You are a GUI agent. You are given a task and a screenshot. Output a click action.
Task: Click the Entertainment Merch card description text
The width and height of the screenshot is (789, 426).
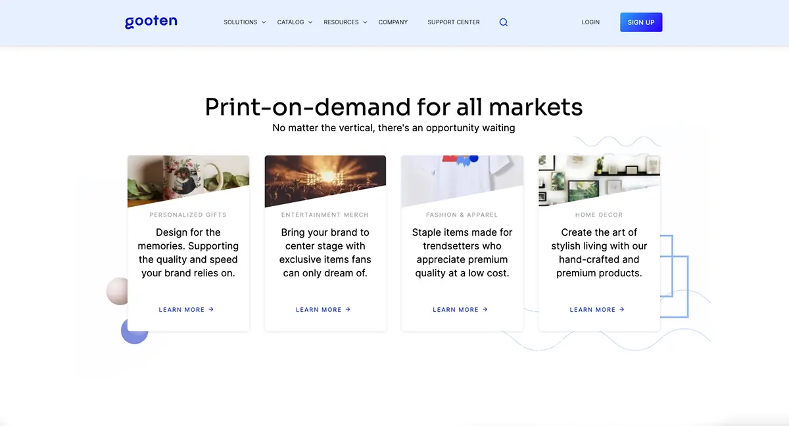pos(325,253)
